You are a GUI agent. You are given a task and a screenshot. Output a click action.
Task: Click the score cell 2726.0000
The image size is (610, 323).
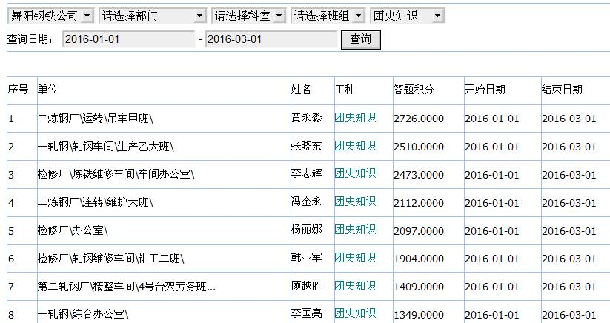[419, 119]
